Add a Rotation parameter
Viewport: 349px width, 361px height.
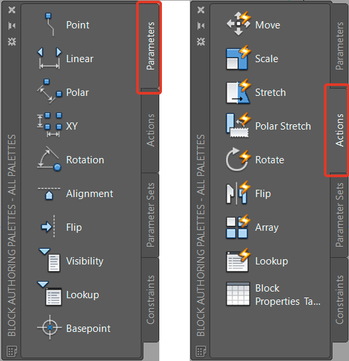pyautogui.click(x=50, y=159)
